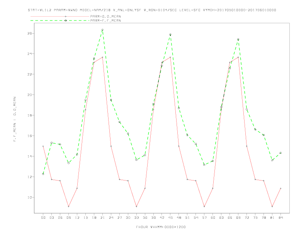306x237 pixels.
Task: Click x-axis tick label 84
Action: [280, 218]
